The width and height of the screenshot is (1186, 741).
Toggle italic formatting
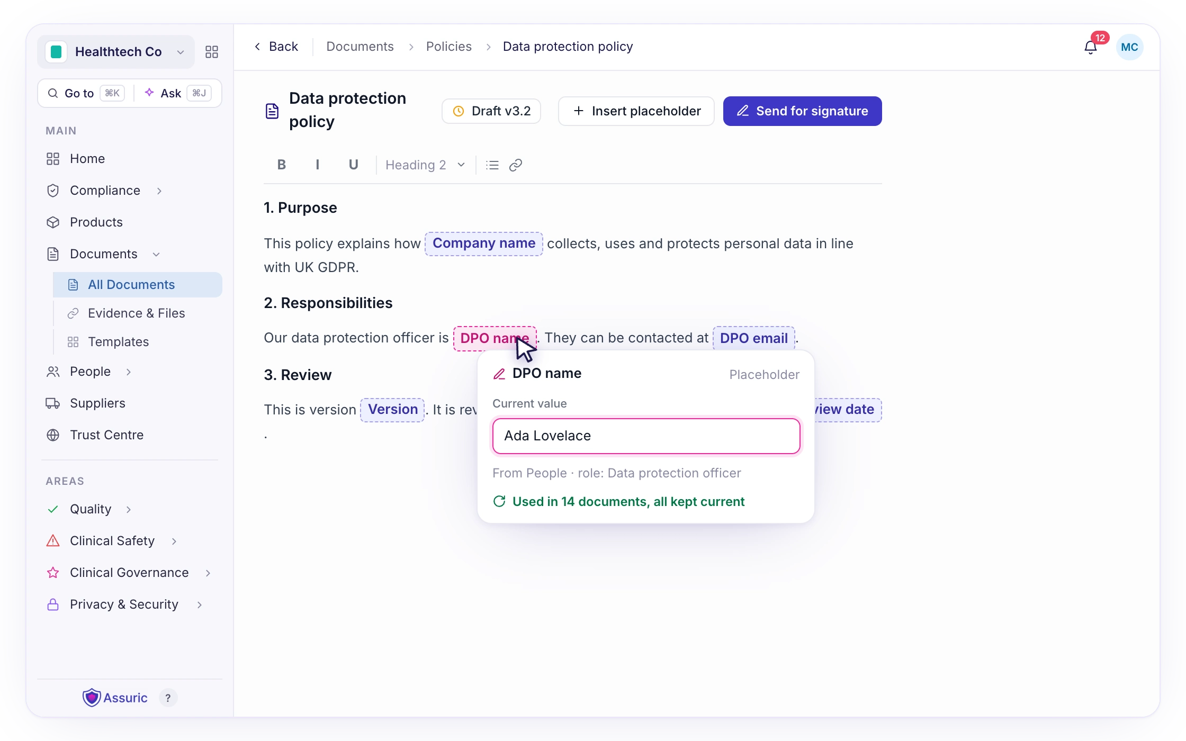click(317, 165)
